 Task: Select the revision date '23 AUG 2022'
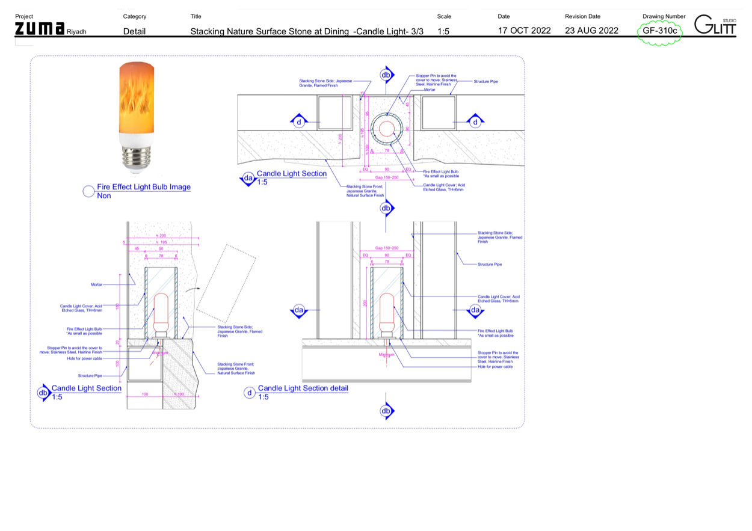(x=591, y=31)
